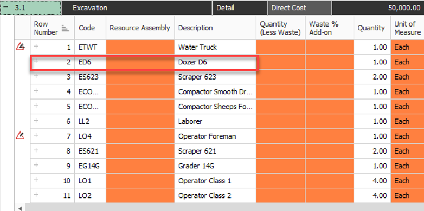Click the Waste % Add-on cell for Laborer
Image resolution: width=424 pixels, height=211 pixels.
(x=329, y=121)
